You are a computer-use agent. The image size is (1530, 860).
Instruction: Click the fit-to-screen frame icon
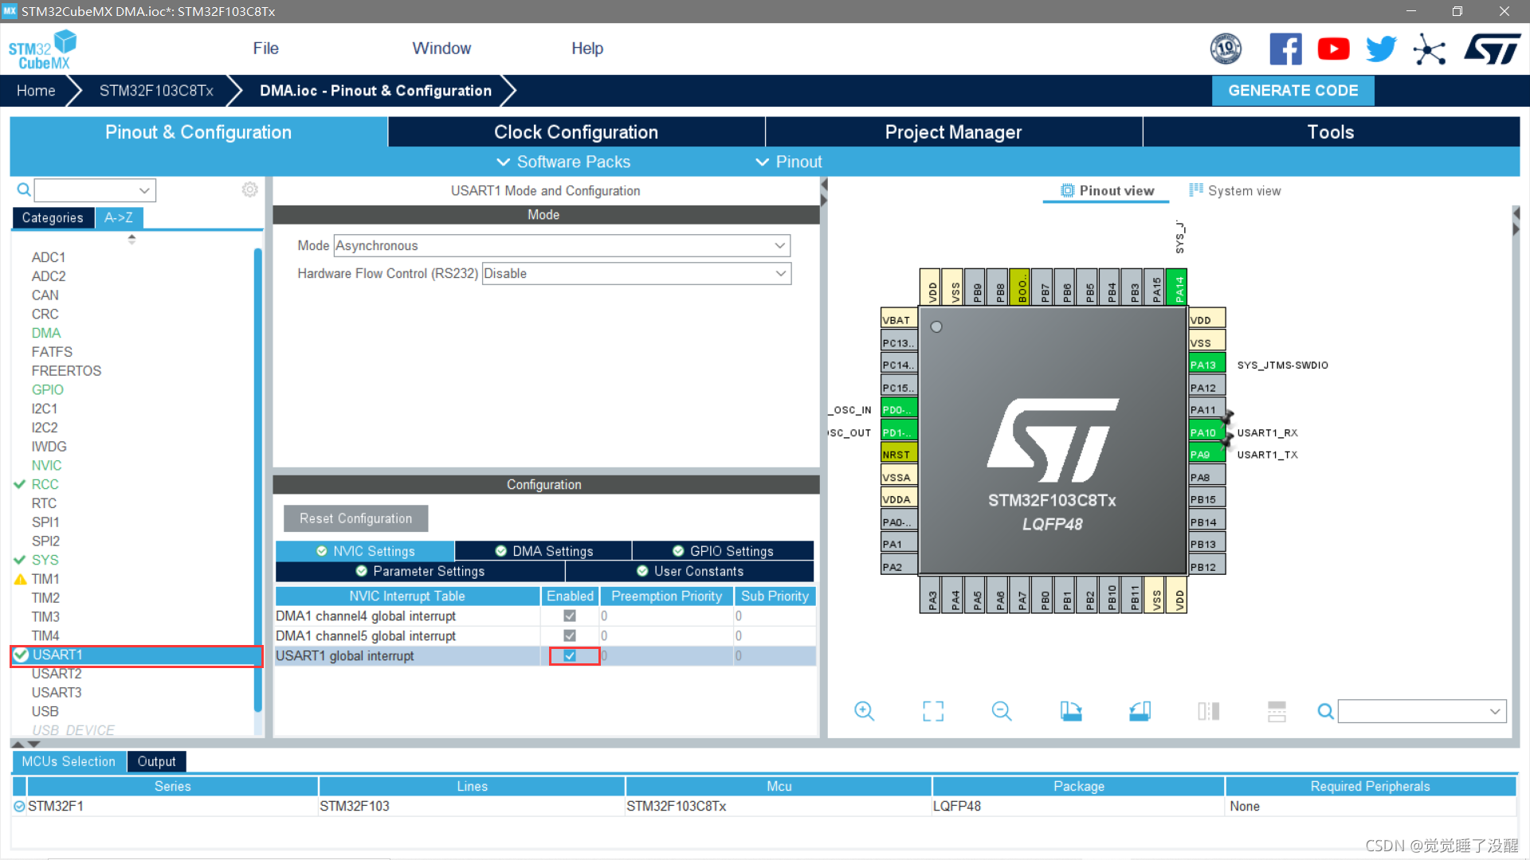click(x=932, y=711)
